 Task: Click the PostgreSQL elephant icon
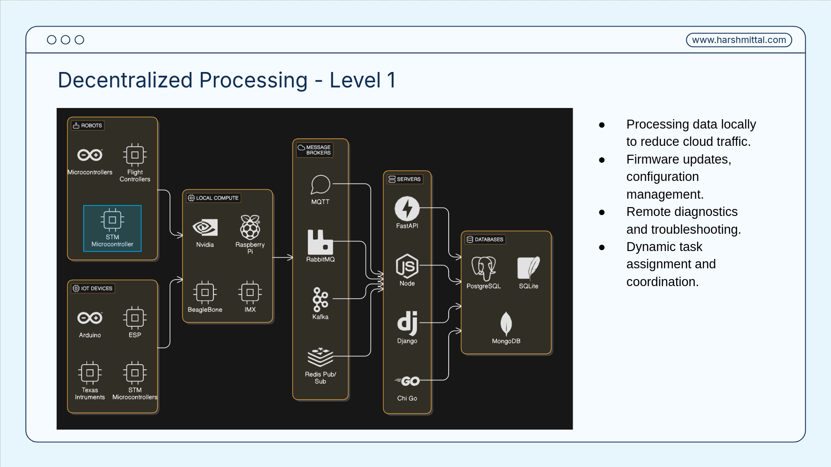click(484, 268)
